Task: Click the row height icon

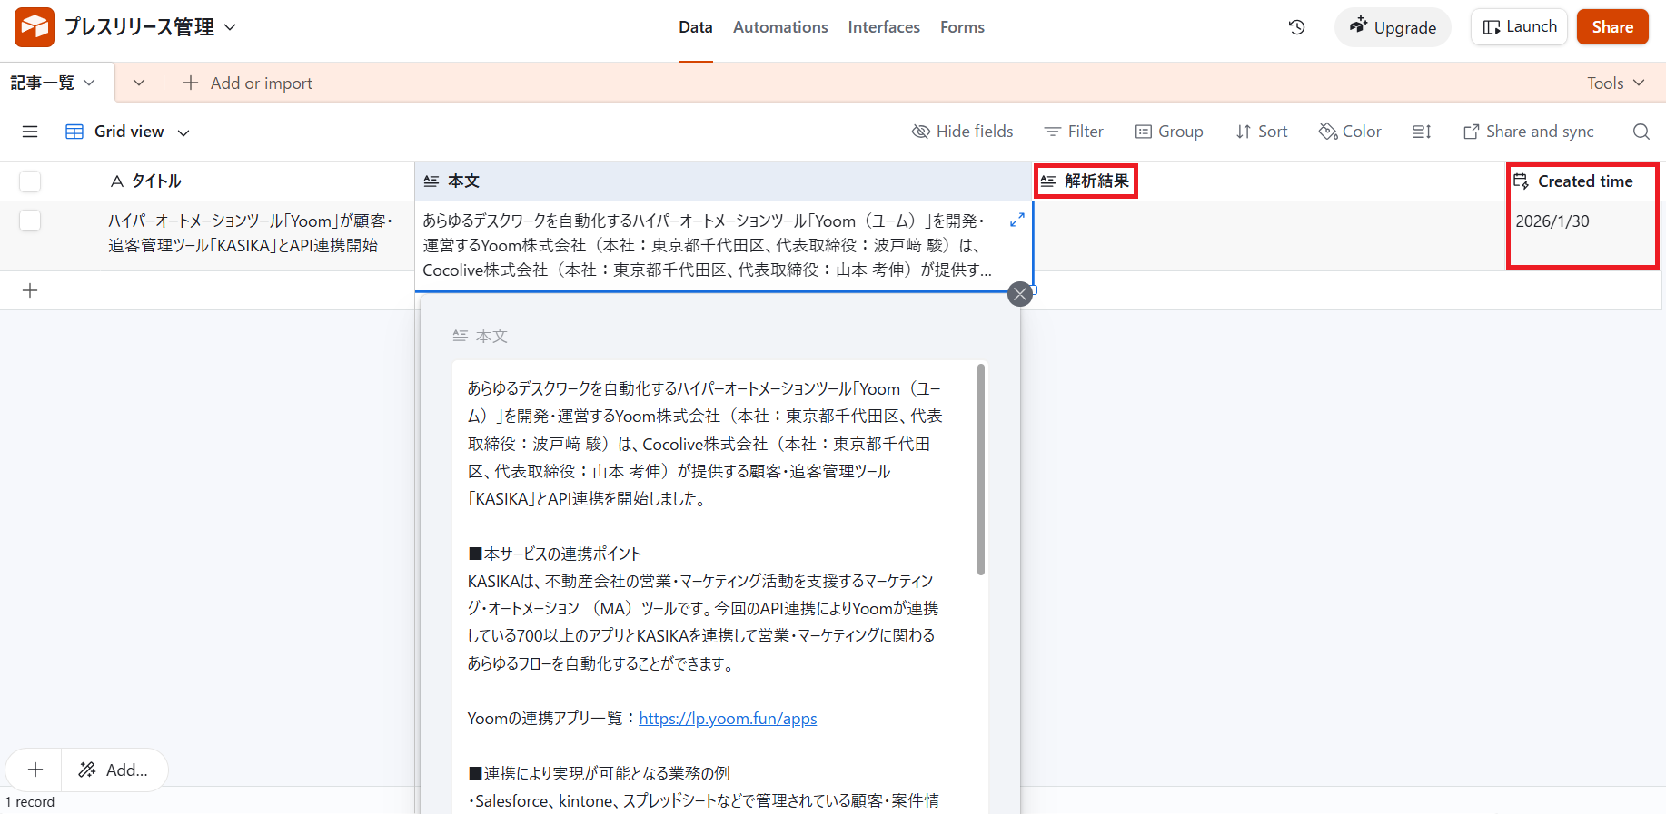Action: coord(1422,132)
